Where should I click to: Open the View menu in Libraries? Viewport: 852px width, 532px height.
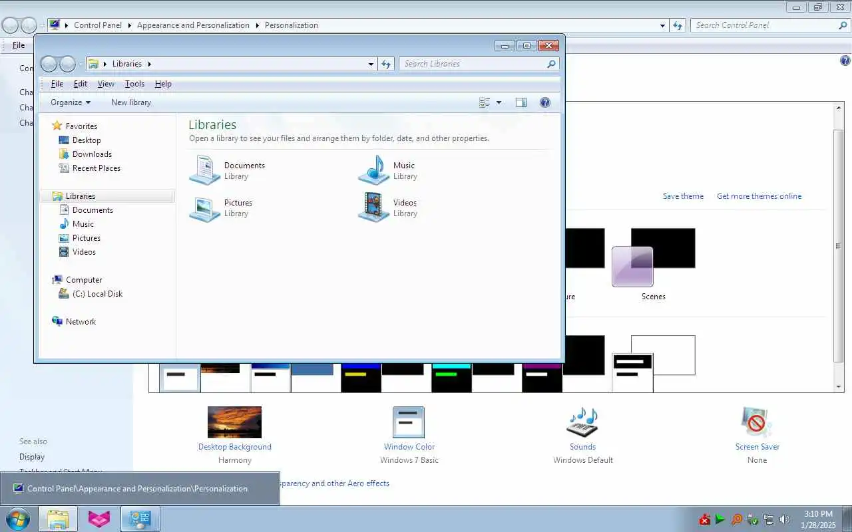point(106,84)
